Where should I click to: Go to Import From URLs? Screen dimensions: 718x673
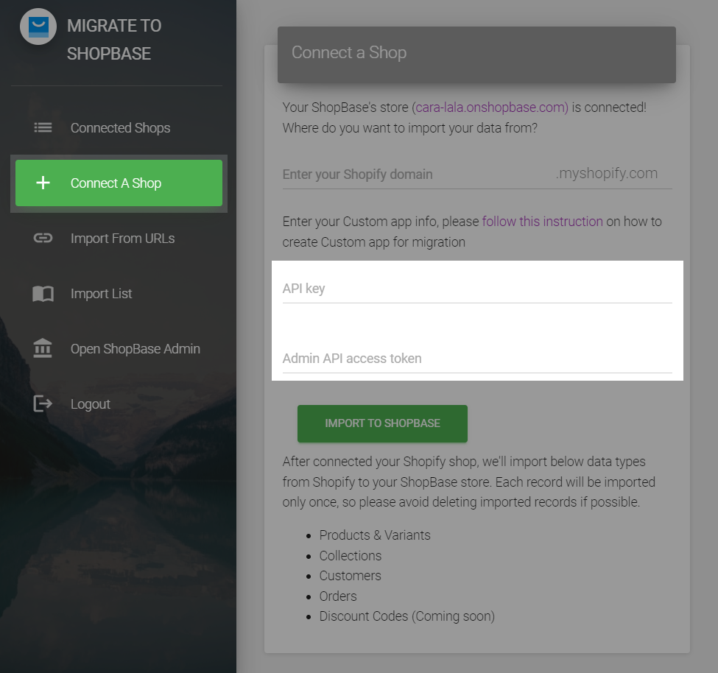point(123,239)
